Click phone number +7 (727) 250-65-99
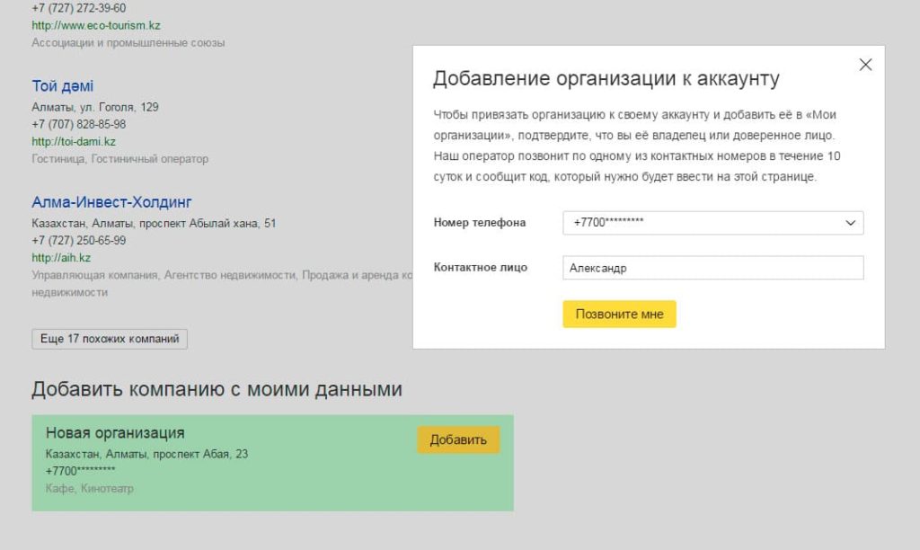 (79, 240)
